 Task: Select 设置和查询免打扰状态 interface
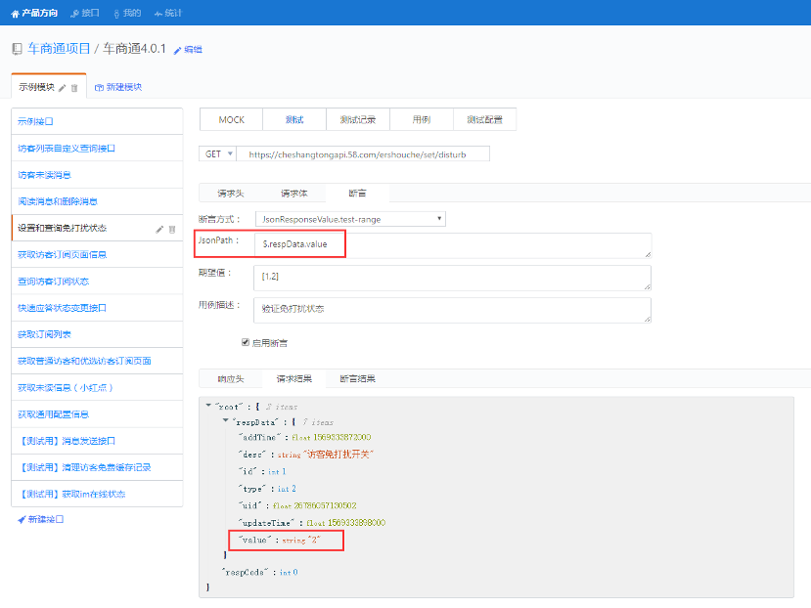97,228
